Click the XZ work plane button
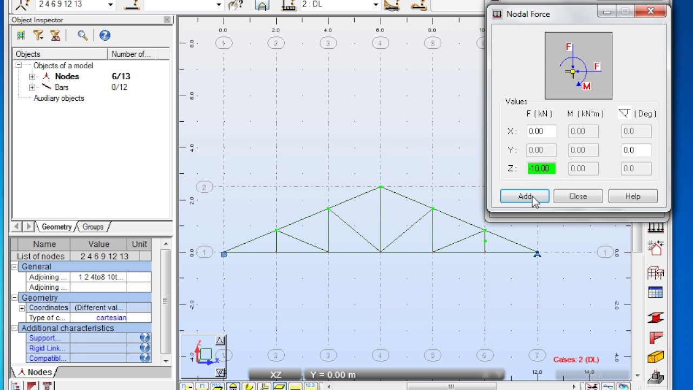Image resolution: width=693 pixels, height=390 pixels. tap(276, 375)
